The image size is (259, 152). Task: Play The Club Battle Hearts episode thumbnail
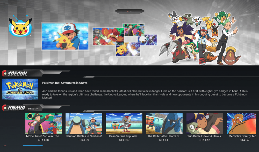(x=164, y=124)
